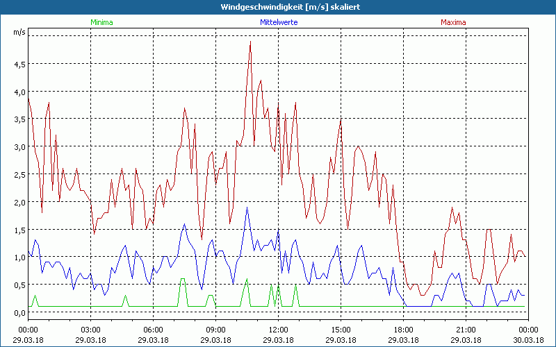The width and height of the screenshot is (556, 347).
Task: Click the 30.03.18 date label
Action: pyautogui.click(x=528, y=339)
